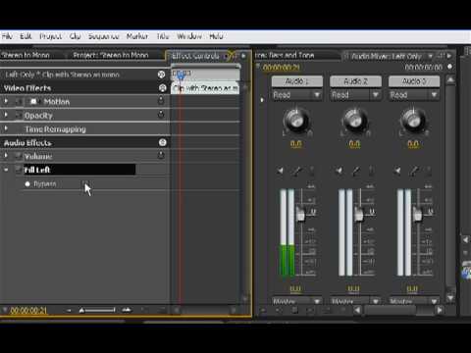Open Audio 2 automation mode dropdown

(355, 95)
